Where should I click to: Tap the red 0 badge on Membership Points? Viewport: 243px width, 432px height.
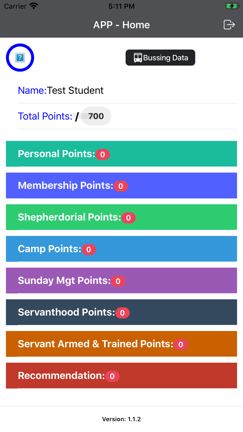coord(120,186)
